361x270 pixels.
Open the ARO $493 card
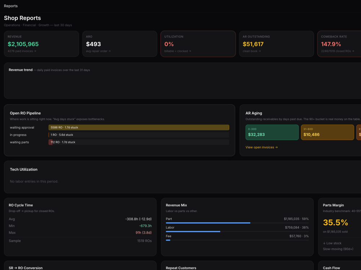click(x=120, y=44)
